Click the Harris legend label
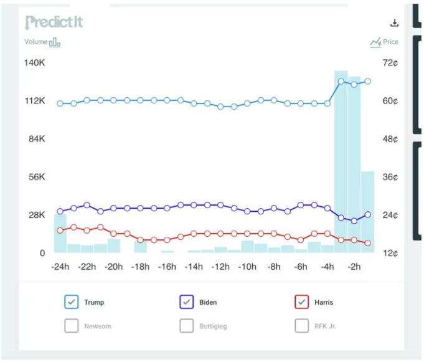 (x=324, y=302)
